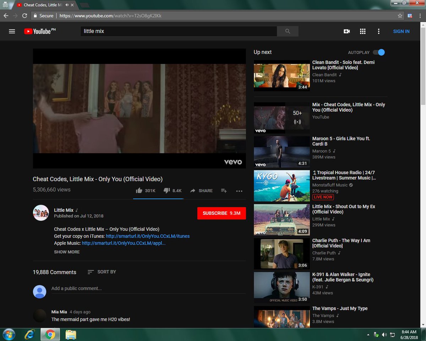
Task: Click the taskbar clock showing 8:44 AM
Action: [409, 335]
